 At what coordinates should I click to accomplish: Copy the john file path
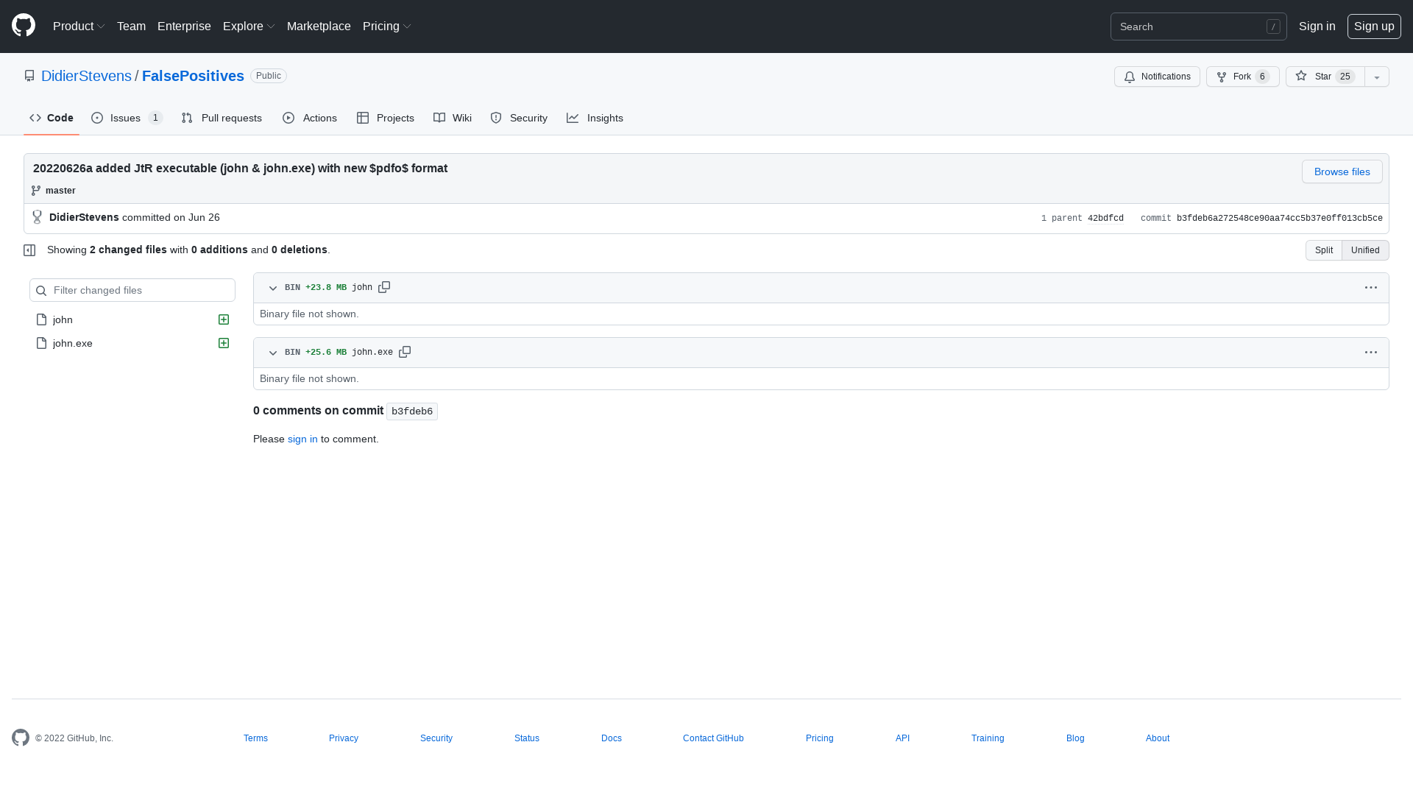(384, 287)
